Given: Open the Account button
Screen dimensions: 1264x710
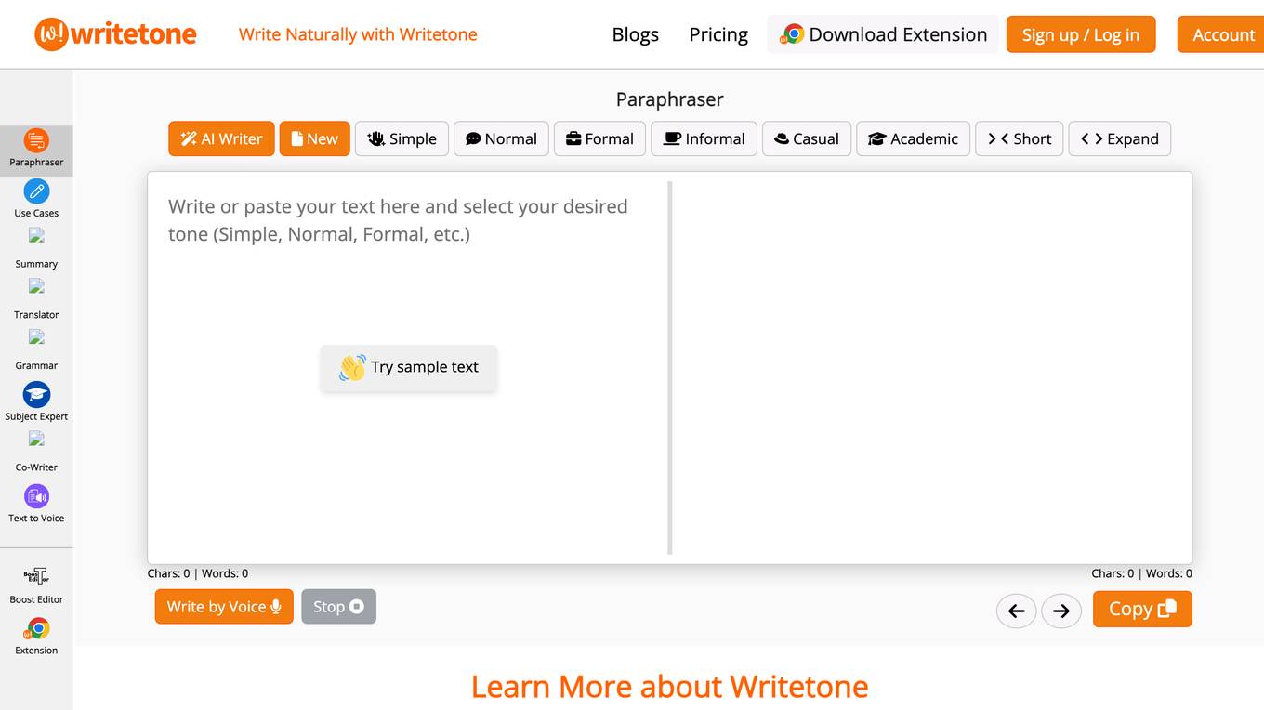Looking at the screenshot, I should pos(1220,34).
